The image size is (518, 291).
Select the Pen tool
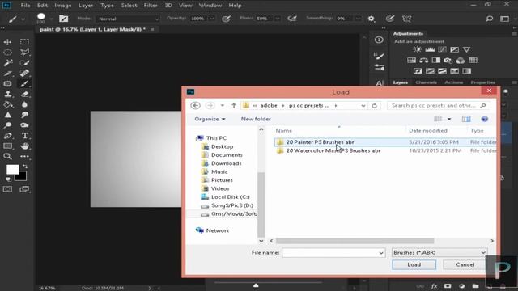click(x=7, y=136)
